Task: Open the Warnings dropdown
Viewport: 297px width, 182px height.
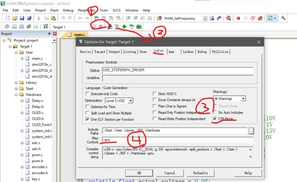Action: (243, 99)
